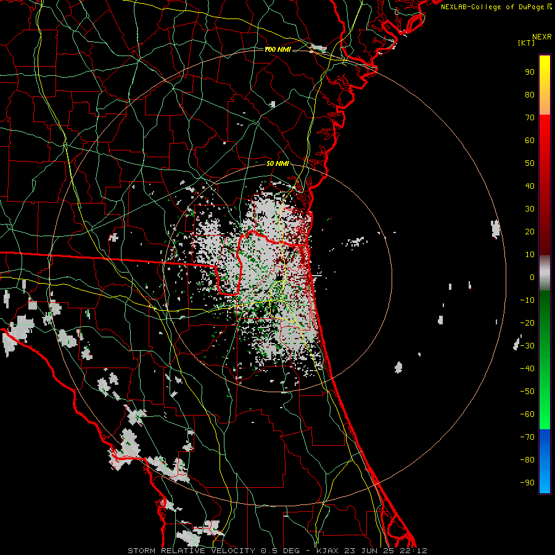Image resolution: width=555 pixels, height=555 pixels.
Task: Click the '100 NMI' range ring label
Action: click(277, 49)
